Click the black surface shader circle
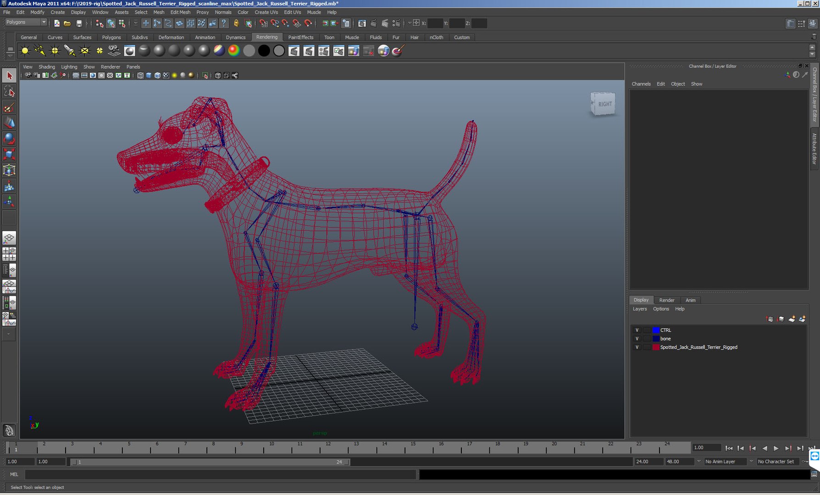The height and width of the screenshot is (495, 820). [264, 51]
